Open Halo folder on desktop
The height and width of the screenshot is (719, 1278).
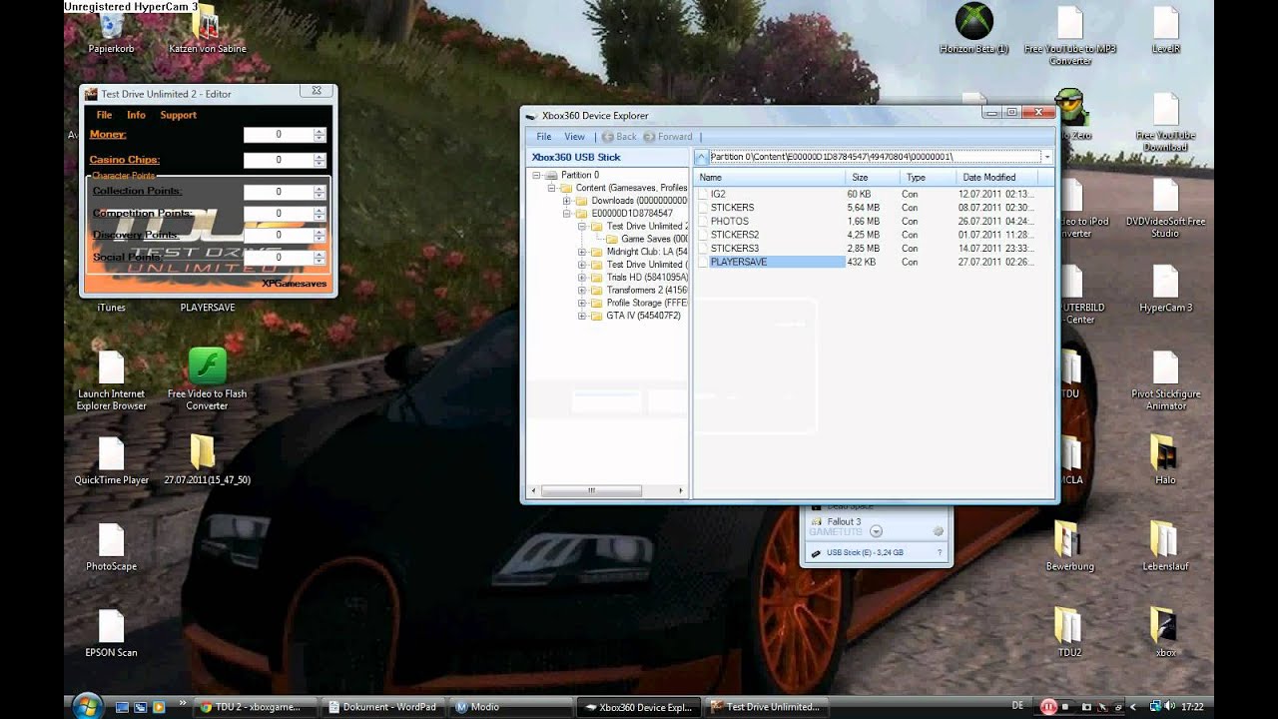[x=1165, y=459]
